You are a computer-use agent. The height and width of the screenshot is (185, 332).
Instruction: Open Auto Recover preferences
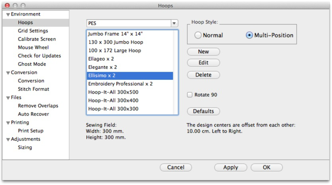click(x=33, y=114)
